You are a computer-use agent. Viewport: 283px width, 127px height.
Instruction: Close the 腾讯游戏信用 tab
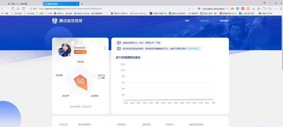[x=77, y=3]
